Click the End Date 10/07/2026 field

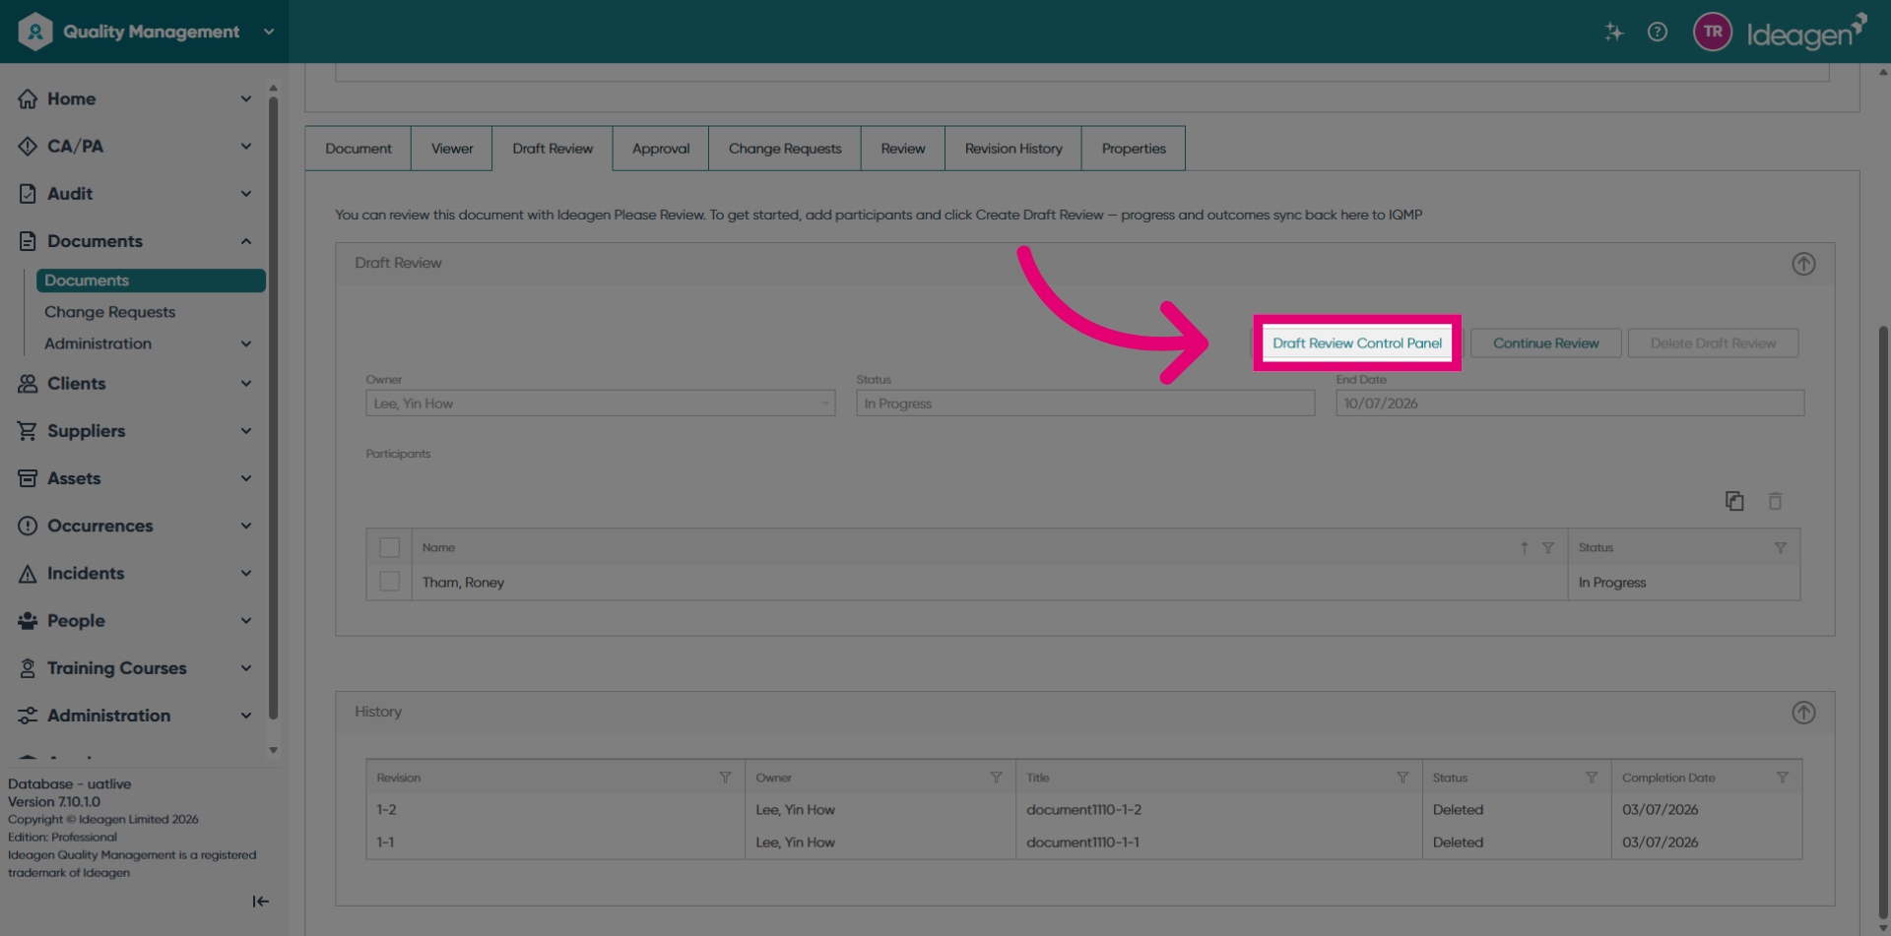pyautogui.click(x=1570, y=404)
